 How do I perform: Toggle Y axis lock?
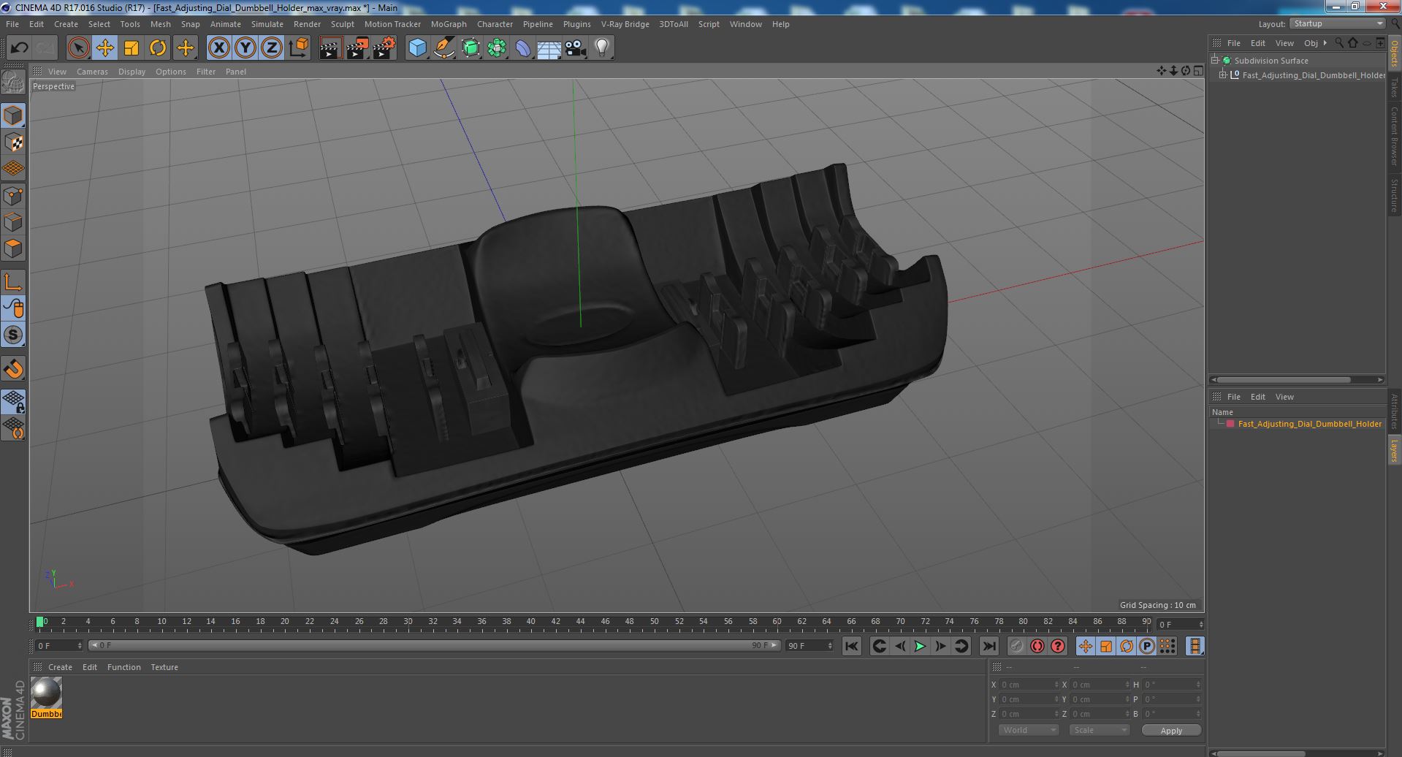[x=245, y=48]
